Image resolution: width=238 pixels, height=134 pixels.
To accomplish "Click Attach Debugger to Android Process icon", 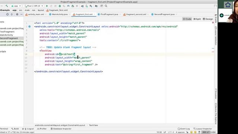I will (x=73, y=6).
